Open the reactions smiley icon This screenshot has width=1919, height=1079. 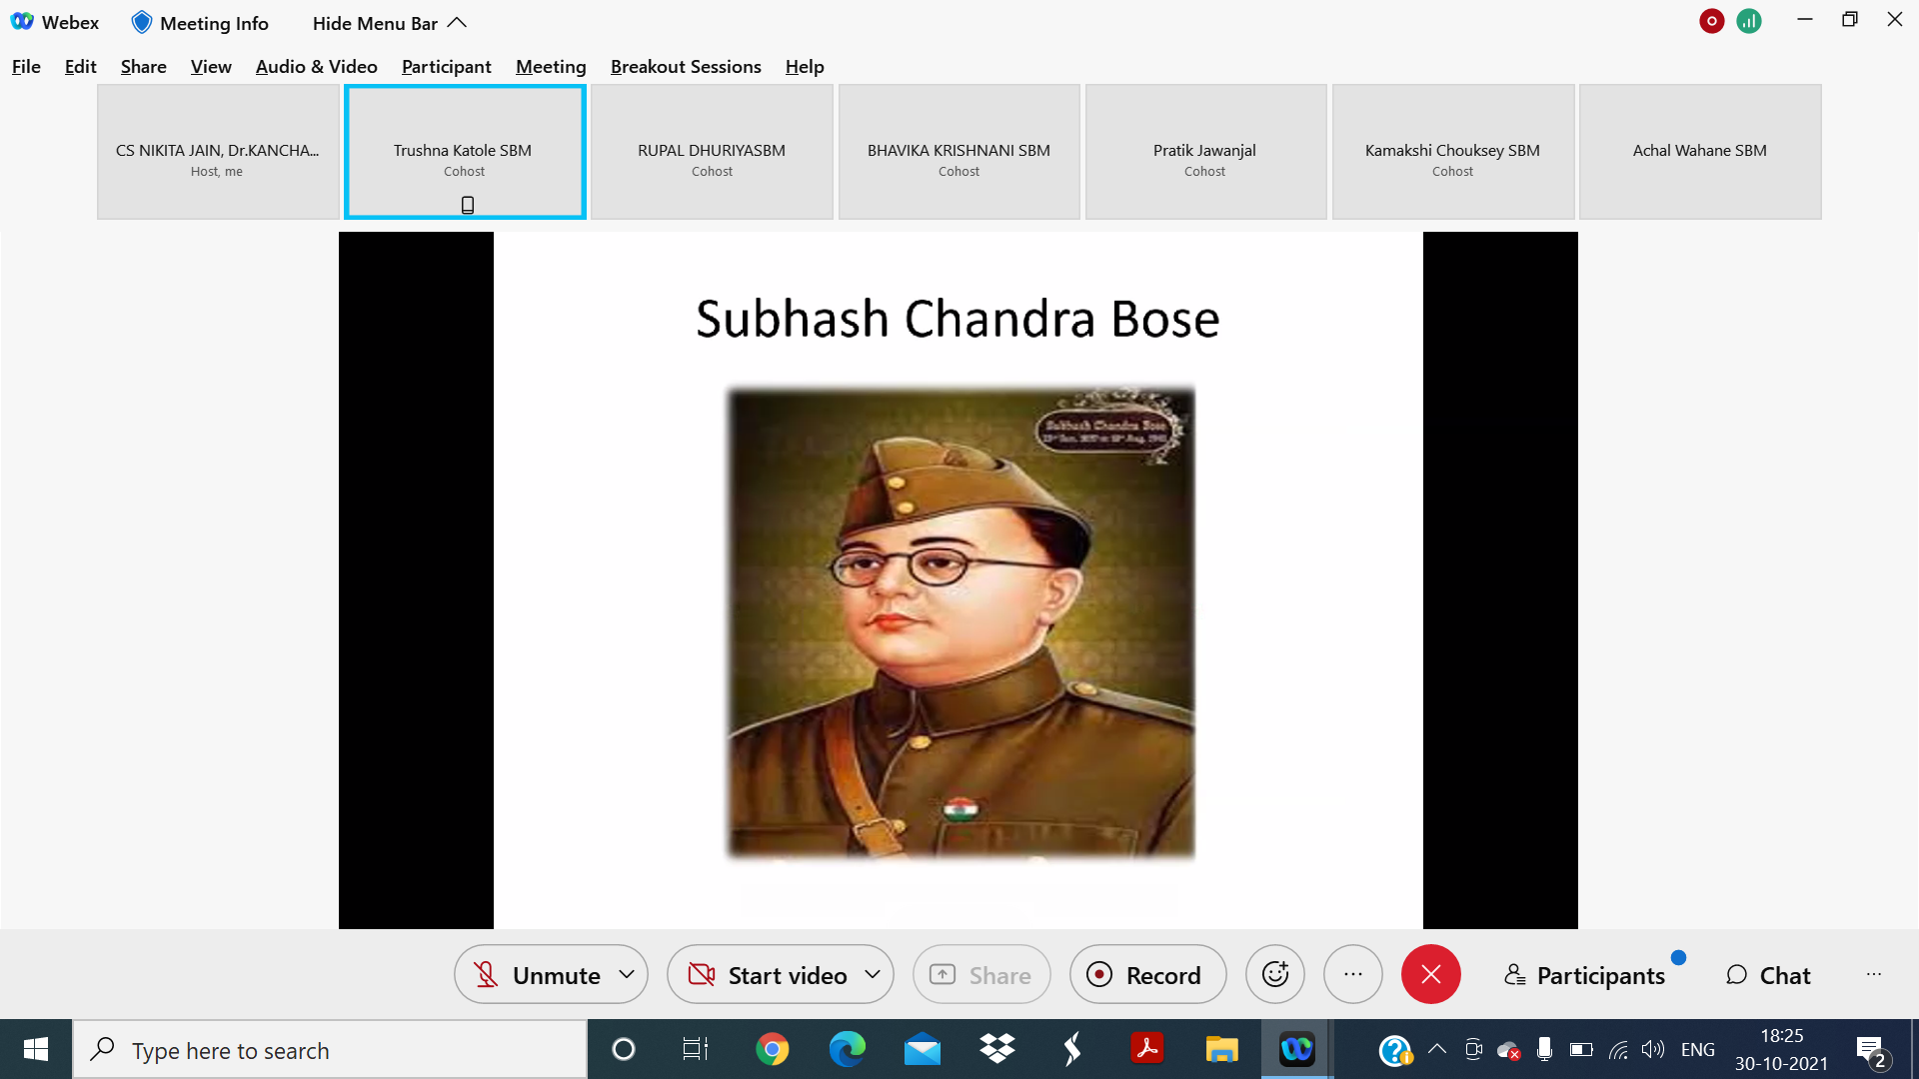point(1275,974)
